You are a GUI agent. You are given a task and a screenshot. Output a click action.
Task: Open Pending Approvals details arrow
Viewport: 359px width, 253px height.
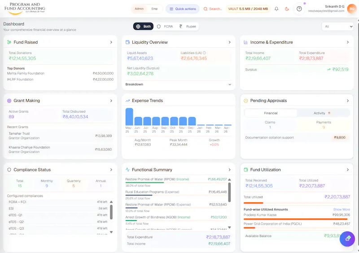[x=347, y=101]
